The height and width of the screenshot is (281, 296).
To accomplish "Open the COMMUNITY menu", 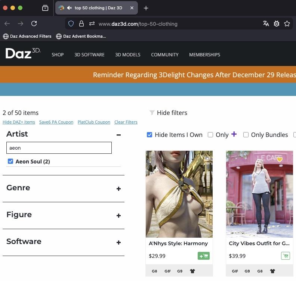I will click(164, 54).
